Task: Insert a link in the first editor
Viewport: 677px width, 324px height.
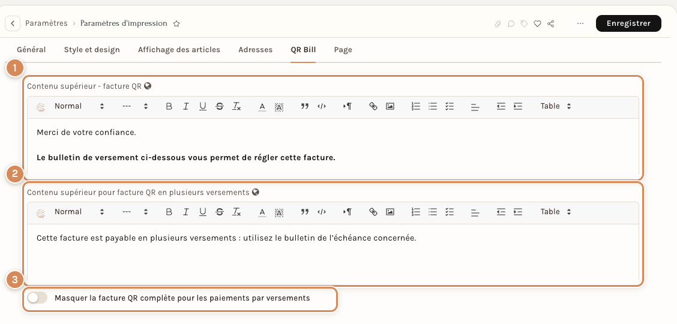Action: click(373, 107)
